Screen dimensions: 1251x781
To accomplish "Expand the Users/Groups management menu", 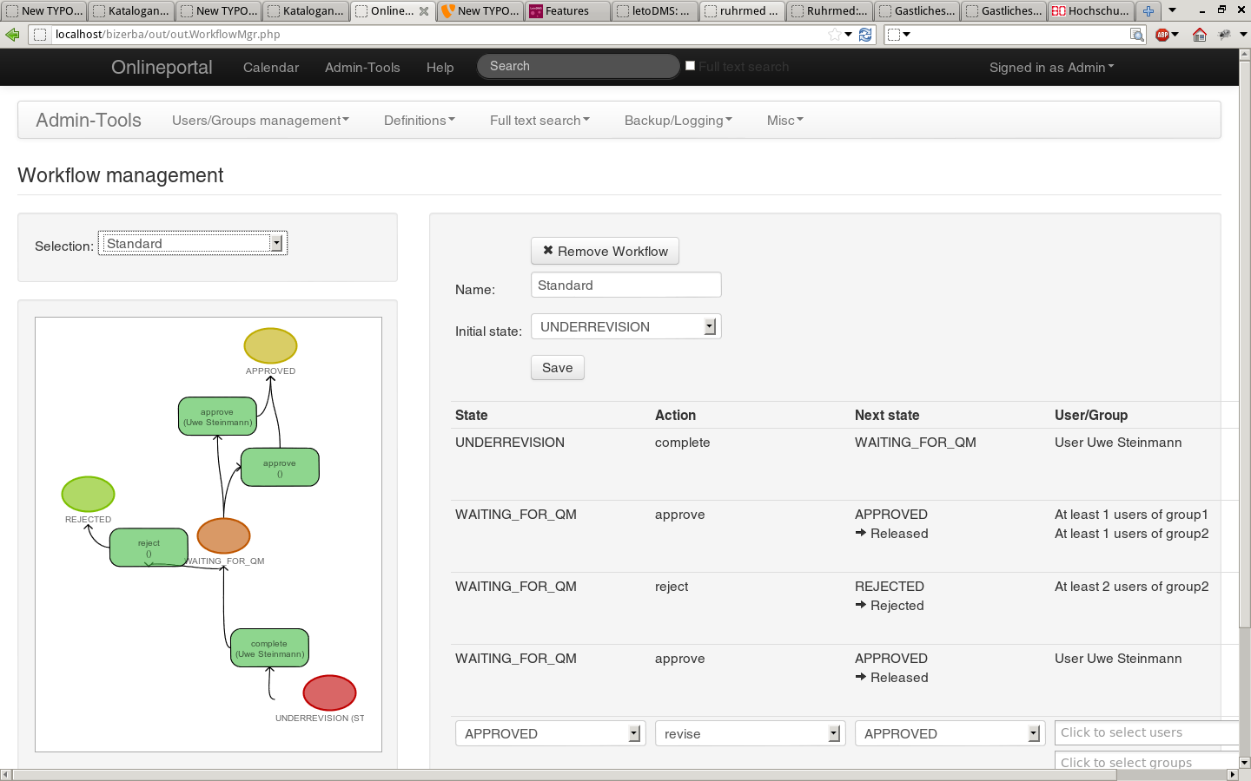I will (260, 121).
